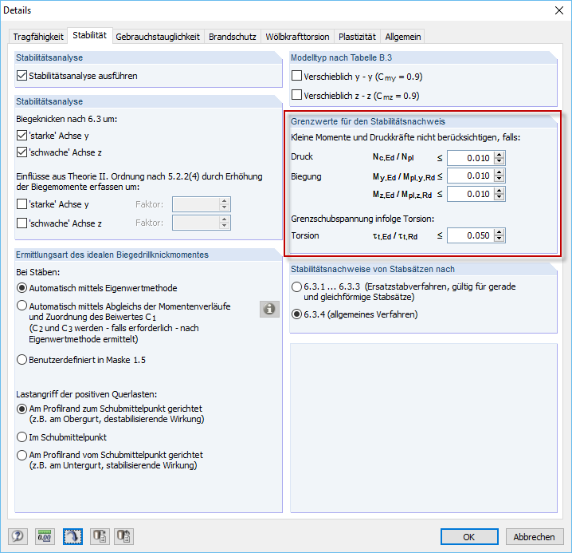Increase Torsion limit value with up arrow
Viewport: 572px width, 553px height.
point(499,232)
